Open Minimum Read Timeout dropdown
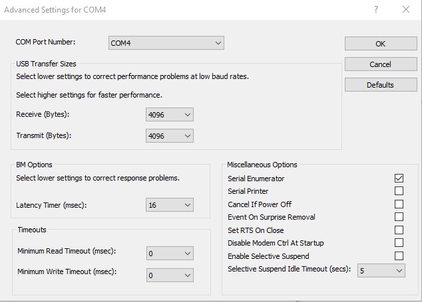The image size is (422, 302). [x=170, y=253]
